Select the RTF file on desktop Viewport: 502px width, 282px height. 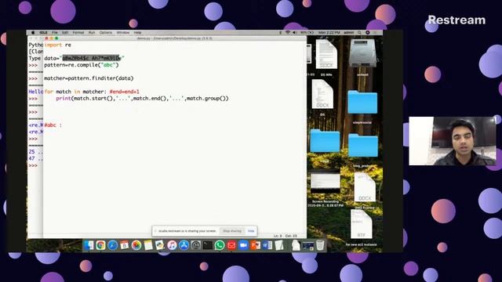point(362,224)
